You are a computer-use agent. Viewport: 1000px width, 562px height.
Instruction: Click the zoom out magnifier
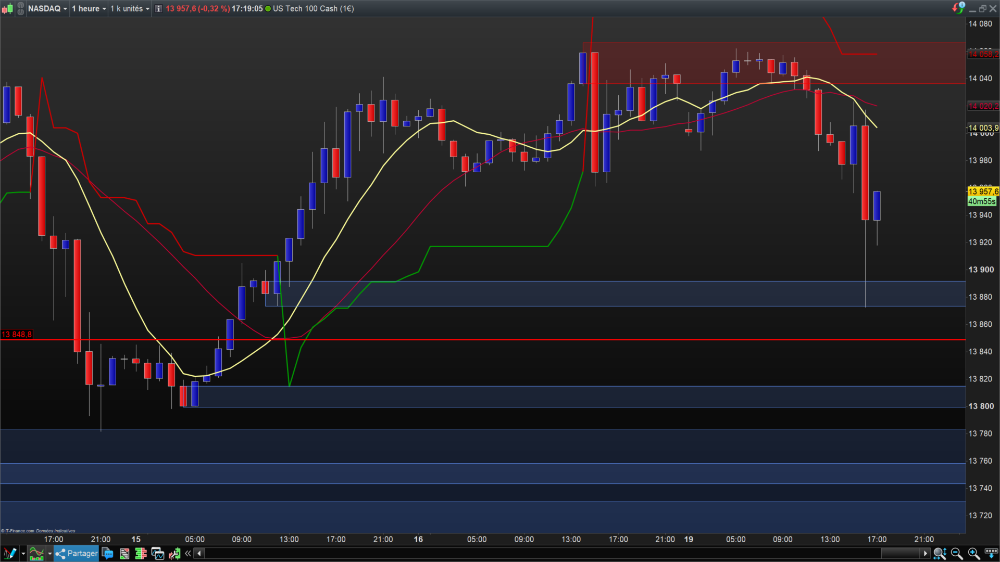coord(957,554)
